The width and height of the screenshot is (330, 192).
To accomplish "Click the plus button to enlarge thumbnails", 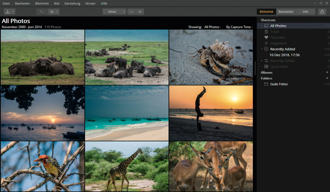I will point(140,12).
